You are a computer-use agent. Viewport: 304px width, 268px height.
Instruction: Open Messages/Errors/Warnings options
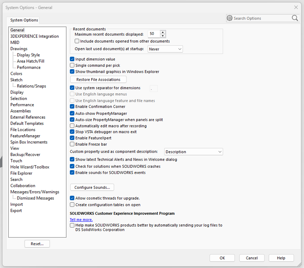click(x=35, y=192)
